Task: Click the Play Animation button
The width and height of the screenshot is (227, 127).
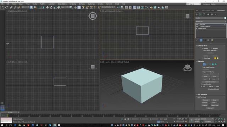Action: [180, 119]
